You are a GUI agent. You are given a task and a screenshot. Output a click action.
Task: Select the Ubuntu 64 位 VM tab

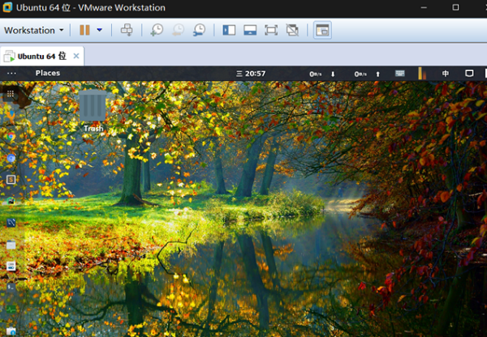[41, 56]
